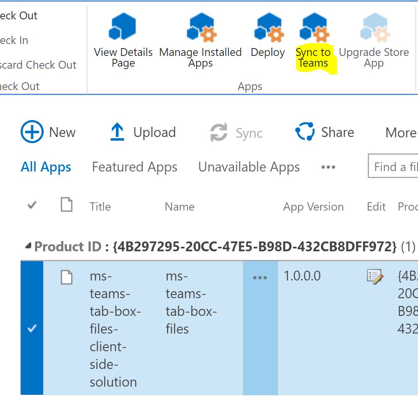Viewport: 418px width, 401px height.
Task: Switch to Featured Apps view
Action: tap(135, 167)
